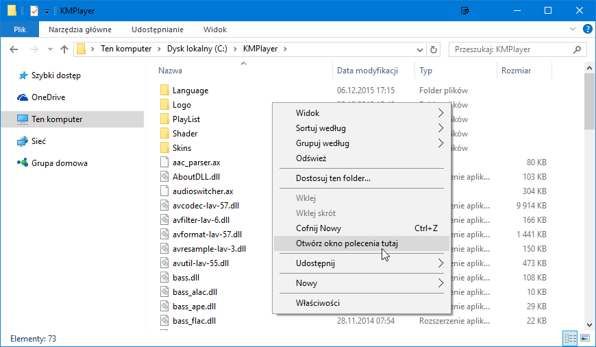Open the Udostępnij submenu

362,263
